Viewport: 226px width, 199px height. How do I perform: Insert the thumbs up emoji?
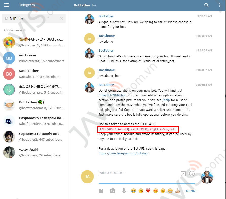[178, 191]
